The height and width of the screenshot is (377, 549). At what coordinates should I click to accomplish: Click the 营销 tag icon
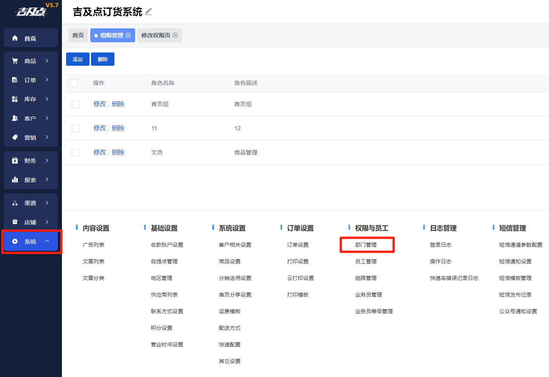click(15, 138)
